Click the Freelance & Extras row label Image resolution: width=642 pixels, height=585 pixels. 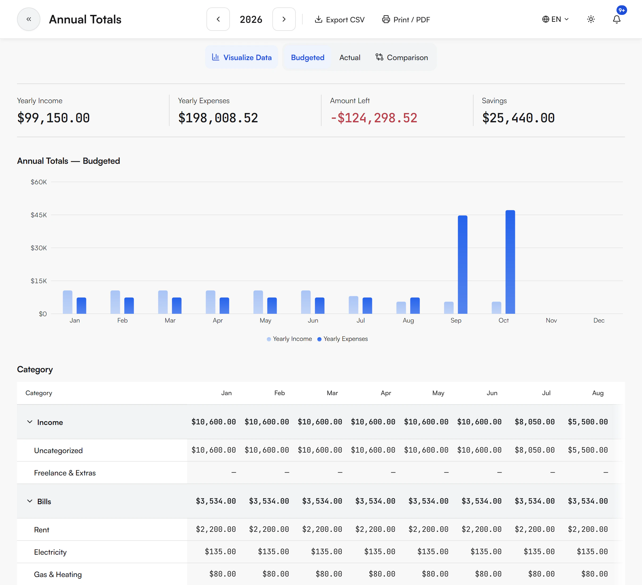tap(65, 473)
